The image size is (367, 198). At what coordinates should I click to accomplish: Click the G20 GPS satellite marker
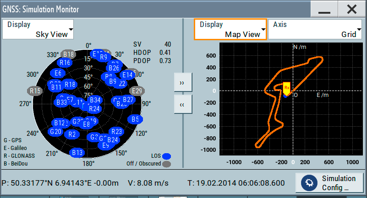55,132
